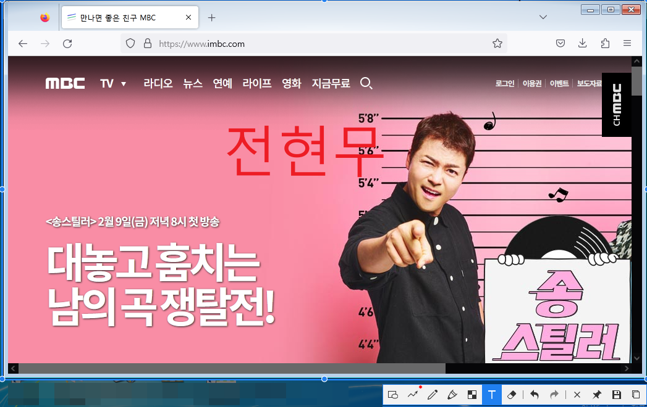Open Firefox hamburger application menu
647x407 pixels.
627,43
